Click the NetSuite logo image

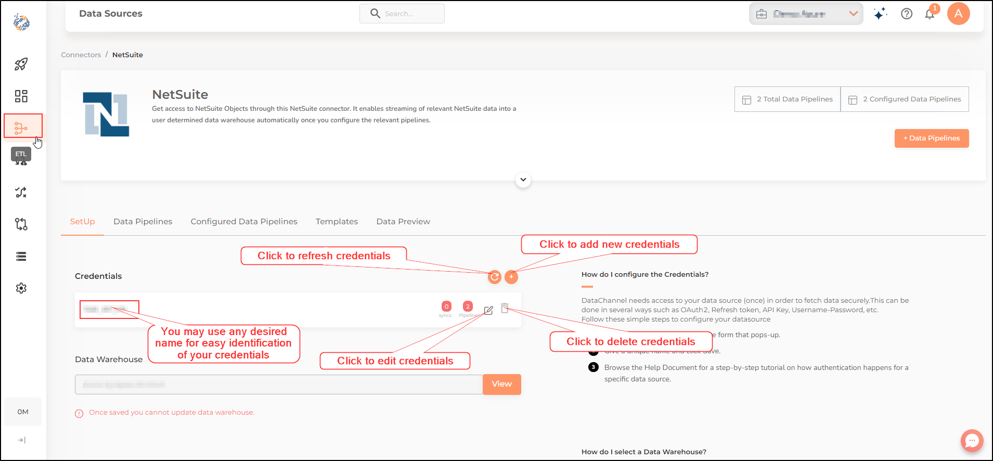pos(106,114)
